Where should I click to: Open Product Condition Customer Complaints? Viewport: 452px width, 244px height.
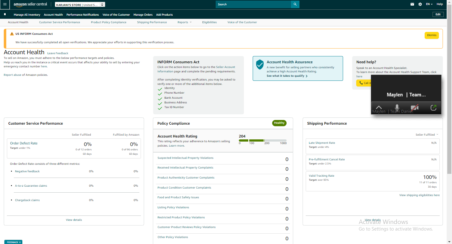click(x=184, y=188)
